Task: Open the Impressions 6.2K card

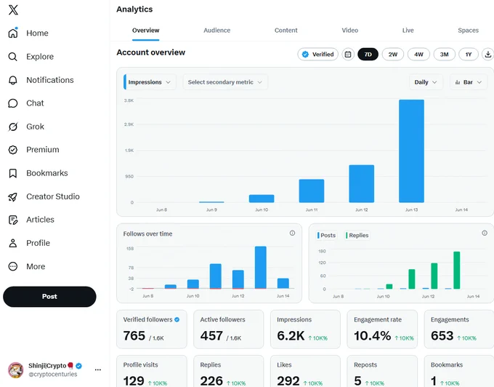Action: pyautogui.click(x=305, y=330)
